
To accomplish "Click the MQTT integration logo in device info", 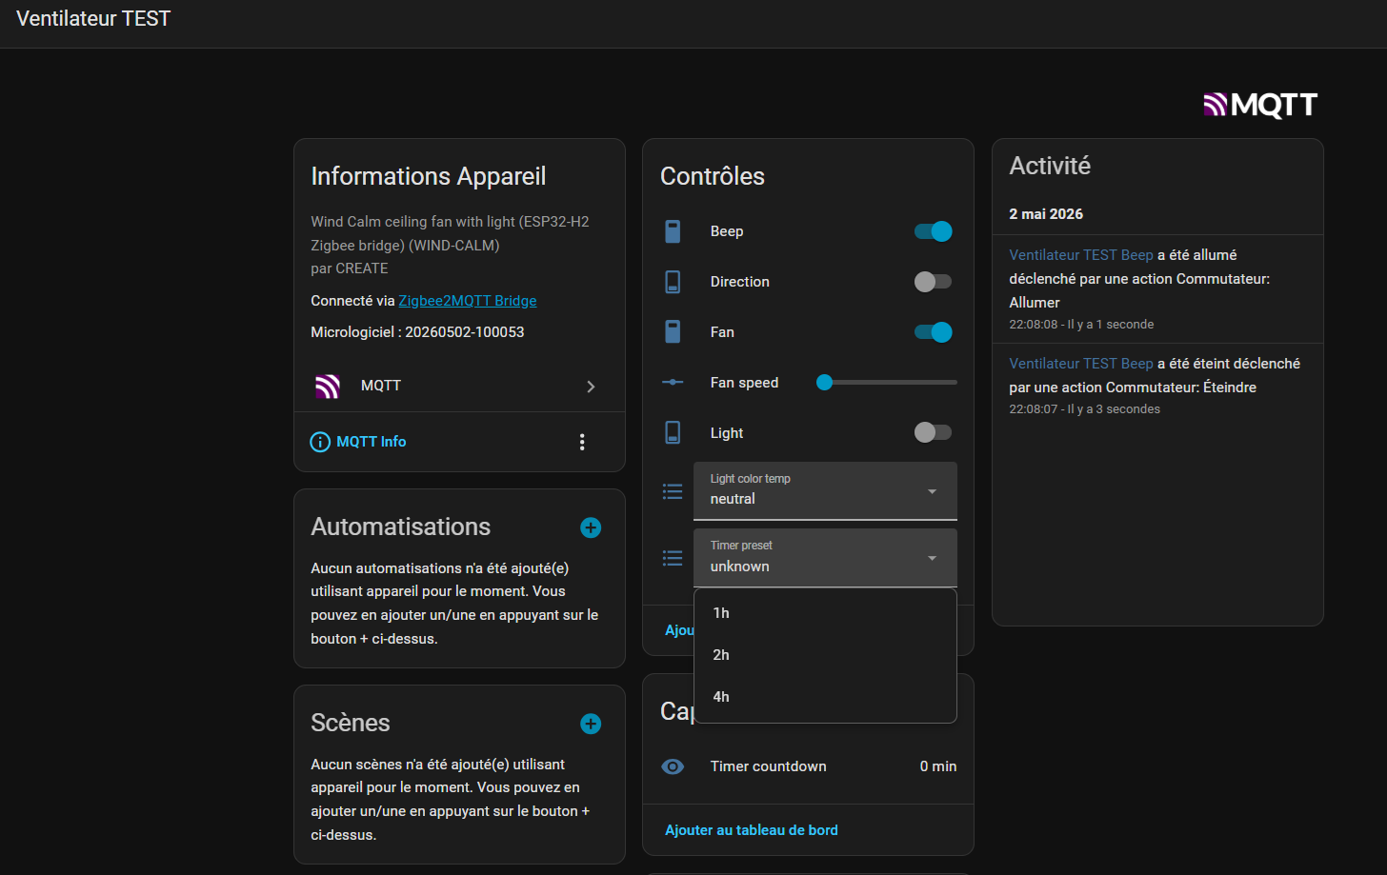I will coord(328,386).
